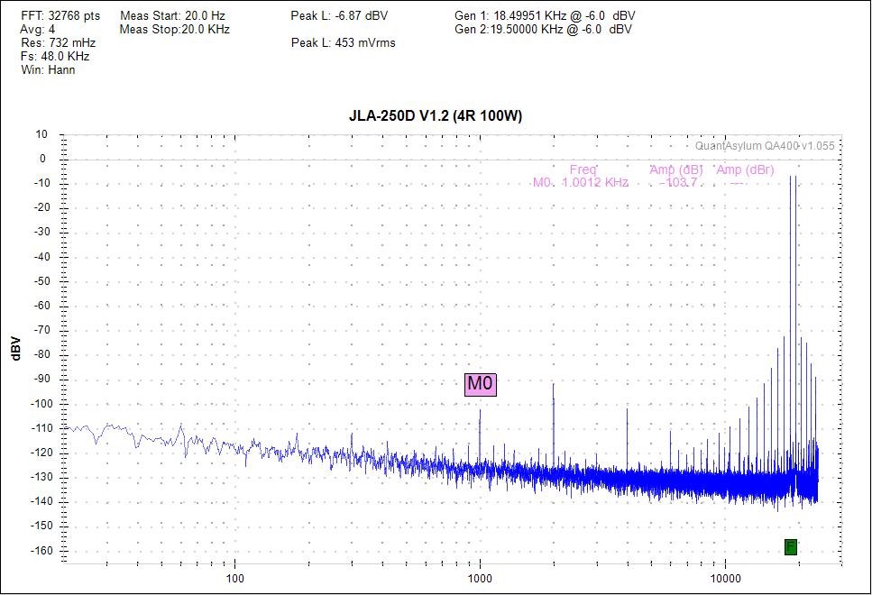Click the 100 Hz x-axis label
This screenshot has height=595, width=872.
click(x=234, y=578)
